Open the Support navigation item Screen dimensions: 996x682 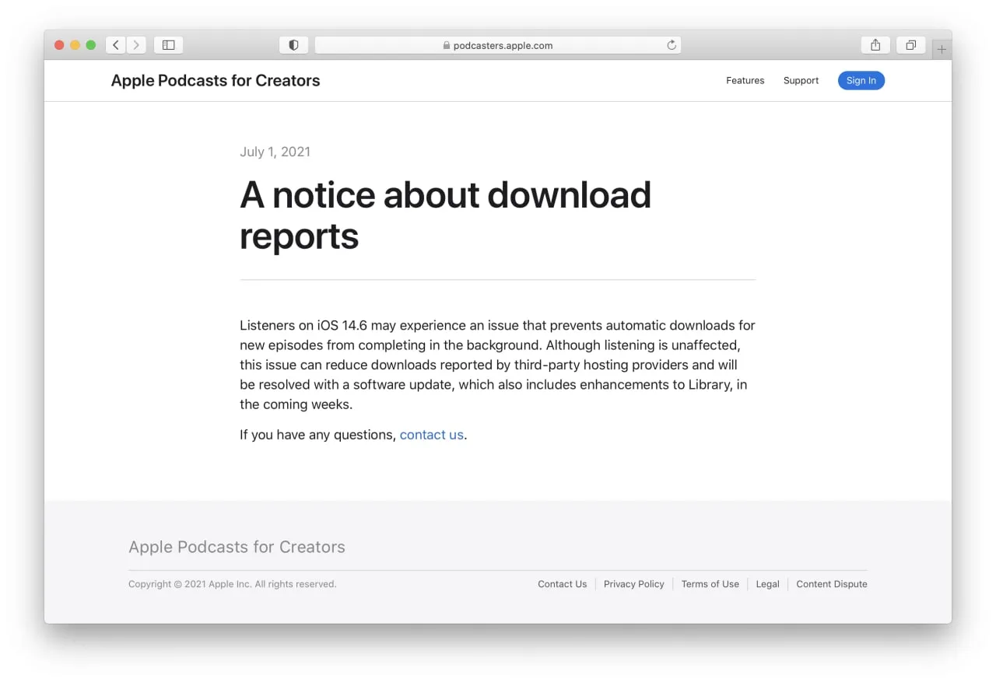coord(801,81)
